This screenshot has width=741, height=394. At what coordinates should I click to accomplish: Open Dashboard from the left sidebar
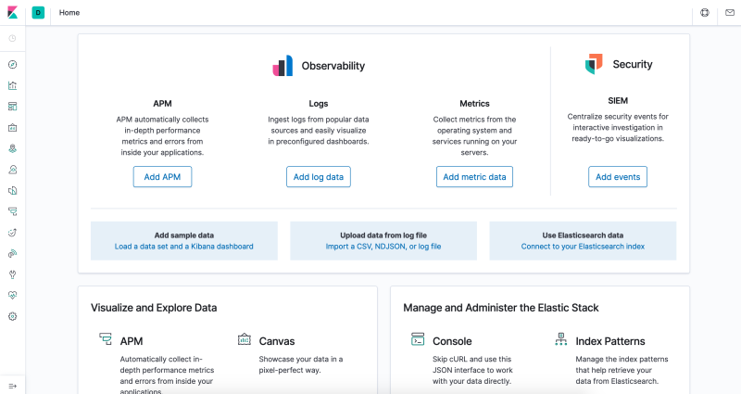tap(13, 107)
